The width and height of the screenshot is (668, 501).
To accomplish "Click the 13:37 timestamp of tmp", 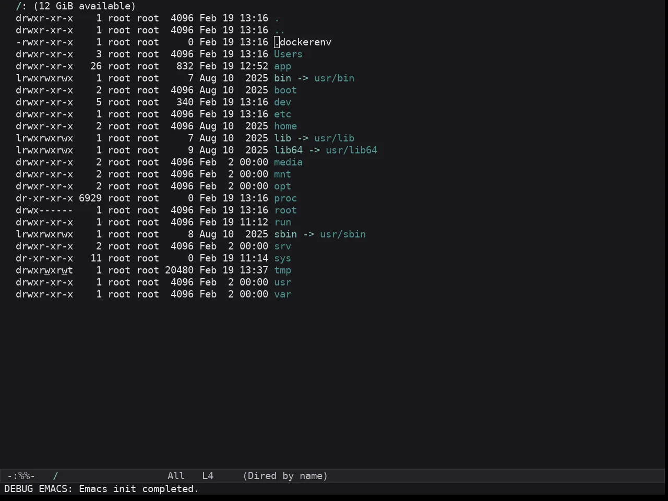I will point(254,270).
